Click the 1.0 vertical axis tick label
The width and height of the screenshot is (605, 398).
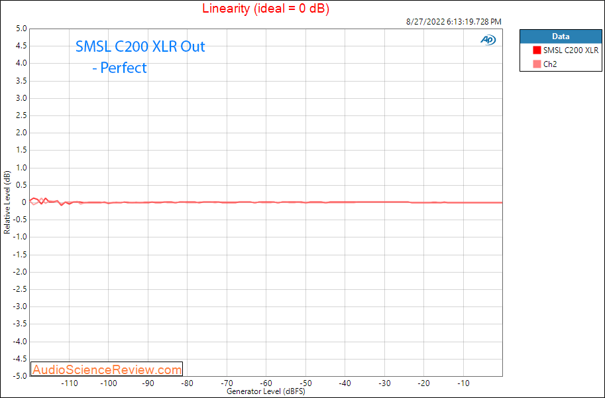(x=22, y=168)
